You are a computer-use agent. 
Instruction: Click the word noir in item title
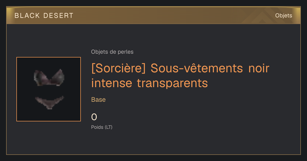(259, 68)
